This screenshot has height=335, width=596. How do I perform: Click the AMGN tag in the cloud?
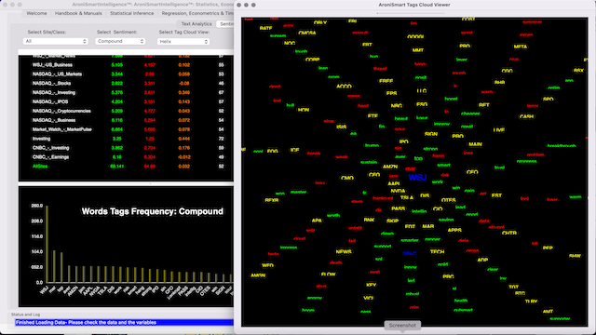[258, 275]
